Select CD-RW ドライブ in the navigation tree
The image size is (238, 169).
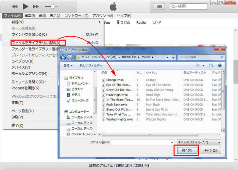click(x=80, y=134)
